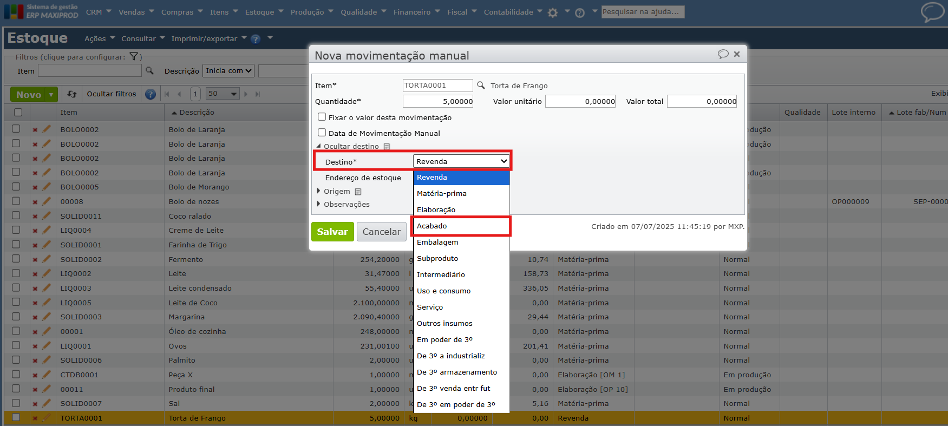Image resolution: width=948 pixels, height=426 pixels.
Task: Sort the table by Descrição column
Action: pyautogui.click(x=197, y=113)
